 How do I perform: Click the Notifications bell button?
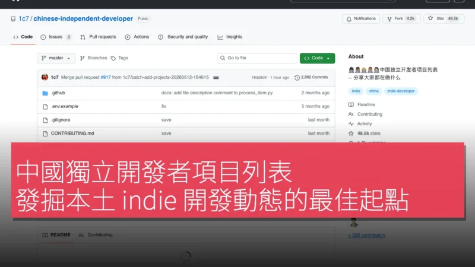(361, 19)
